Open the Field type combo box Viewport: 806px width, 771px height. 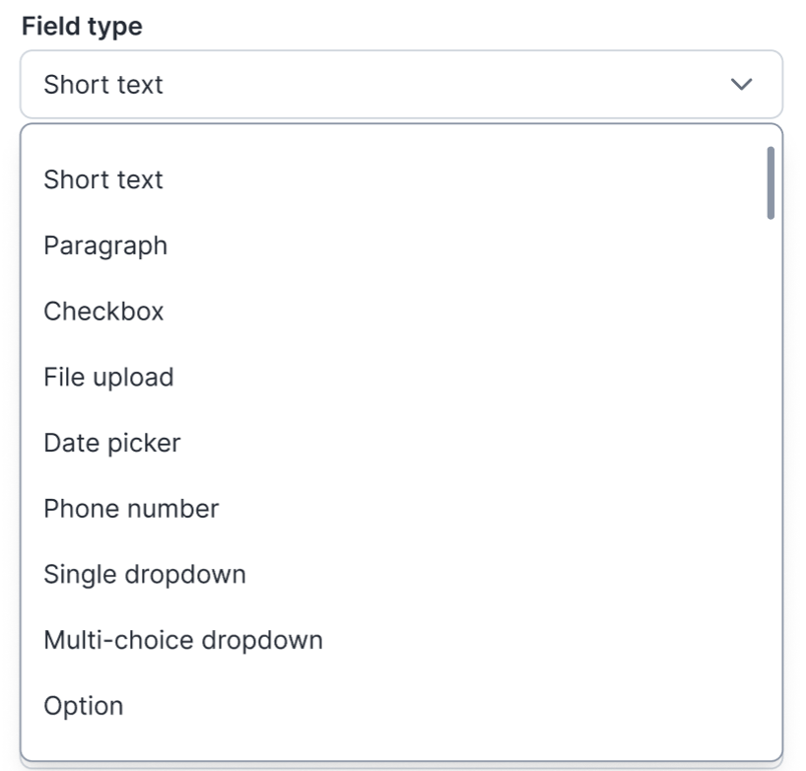click(400, 85)
